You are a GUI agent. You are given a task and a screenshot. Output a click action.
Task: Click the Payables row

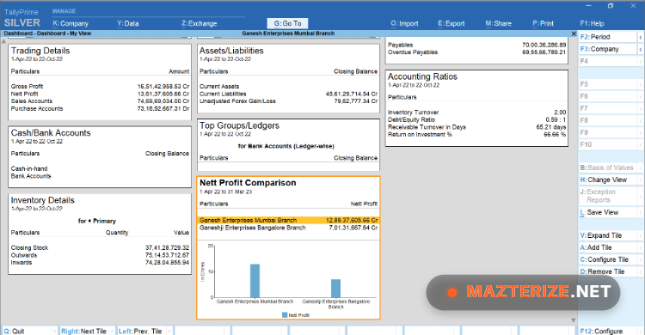pos(476,45)
